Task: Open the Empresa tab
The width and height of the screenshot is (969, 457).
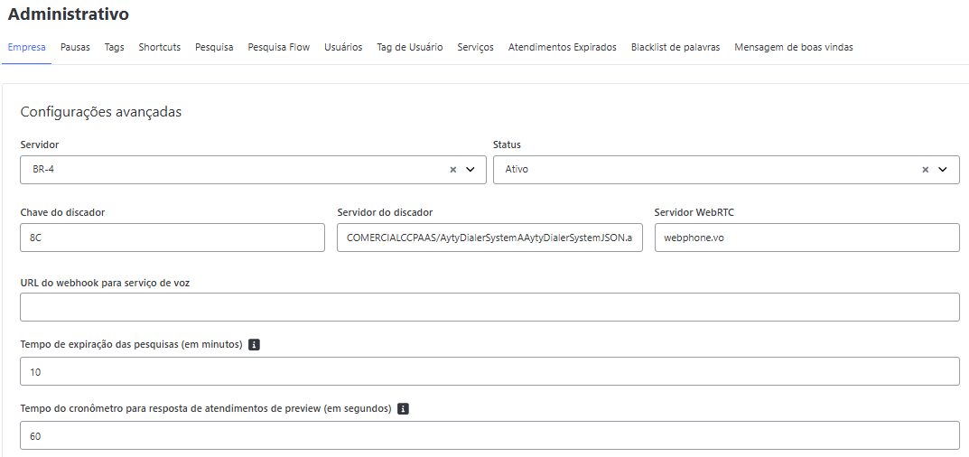Action: tap(26, 47)
